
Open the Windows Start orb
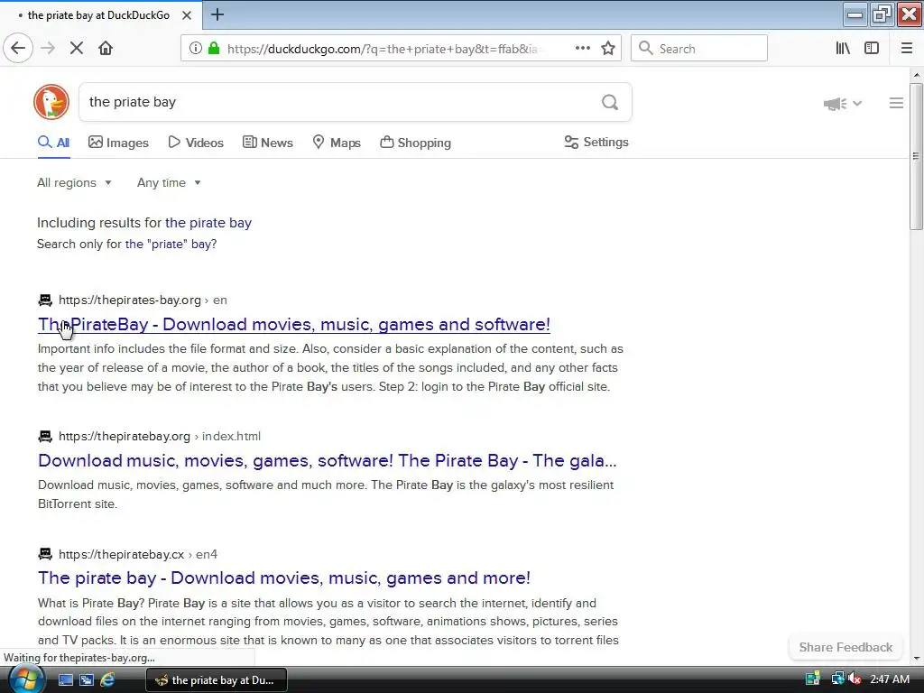click(26, 679)
